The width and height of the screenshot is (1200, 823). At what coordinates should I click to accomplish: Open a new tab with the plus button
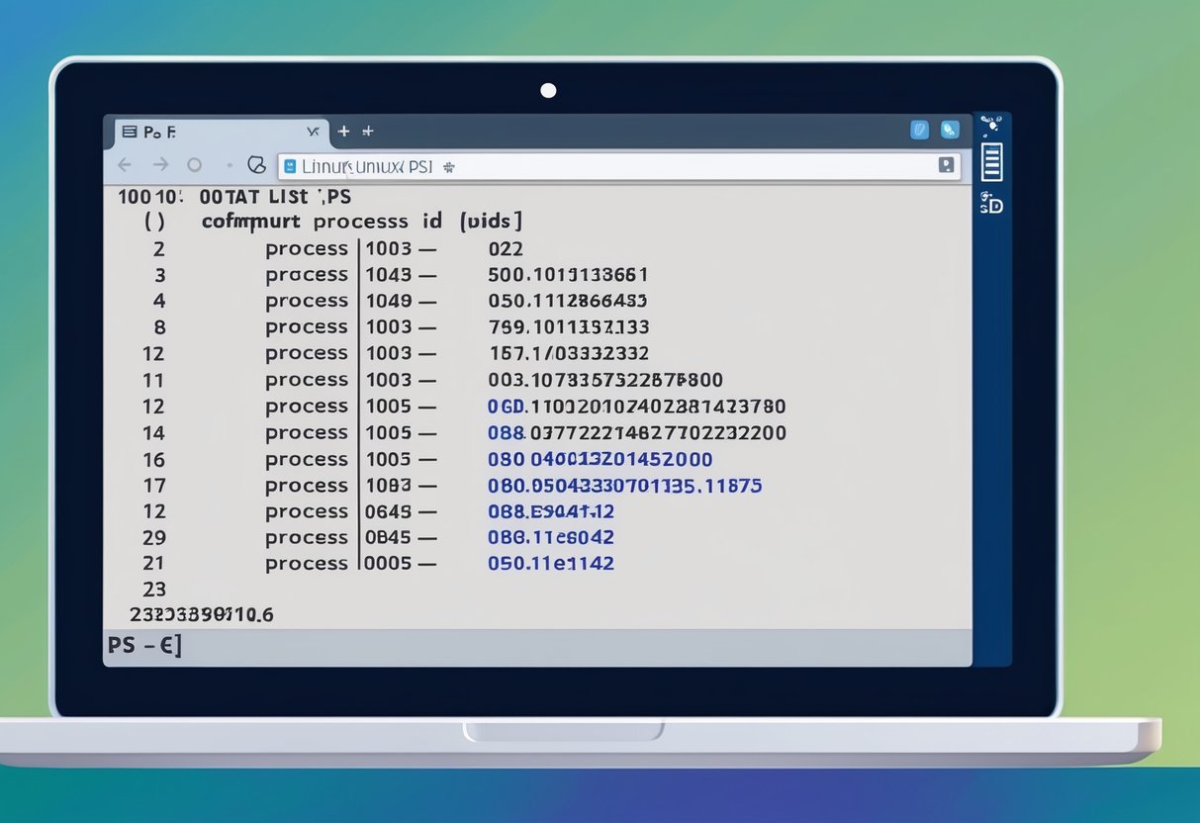(x=343, y=130)
